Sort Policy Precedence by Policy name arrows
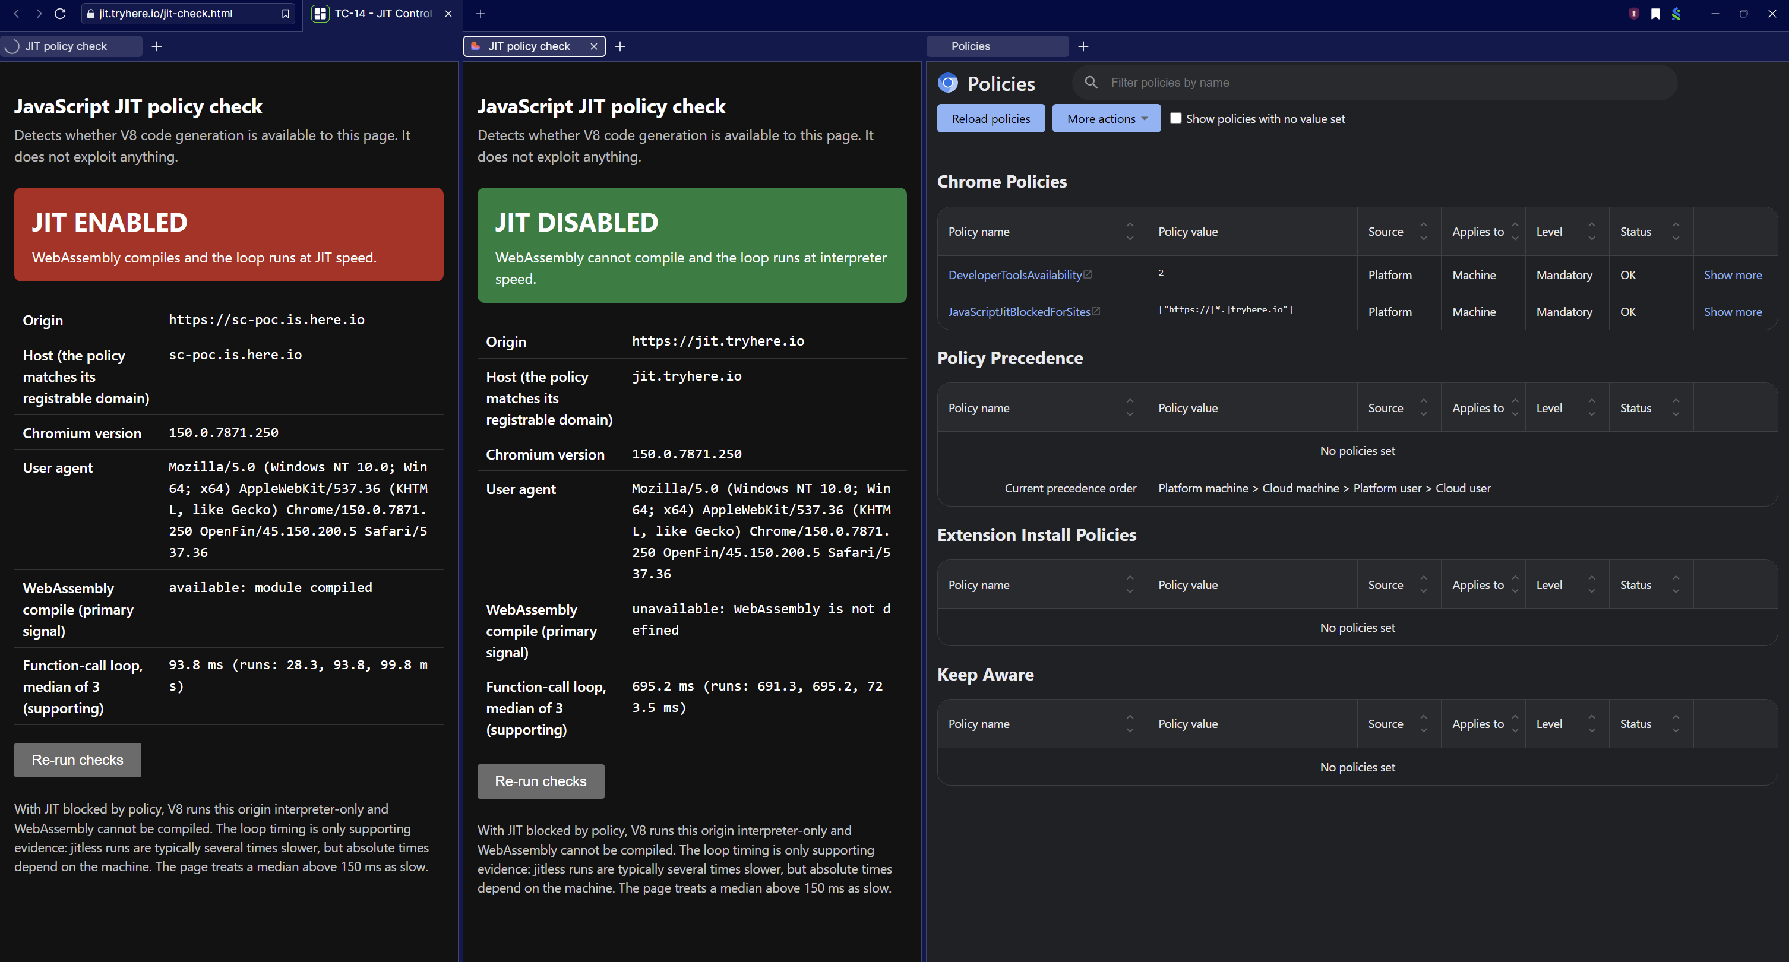This screenshot has height=962, width=1789. click(x=1130, y=408)
